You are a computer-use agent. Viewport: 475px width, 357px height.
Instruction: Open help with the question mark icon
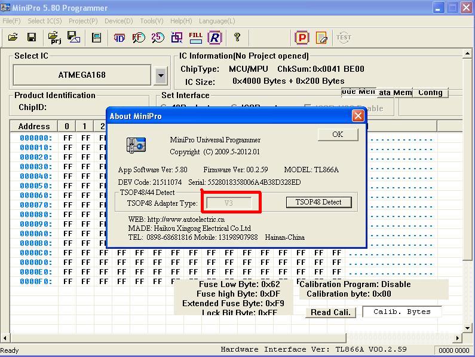coord(237,37)
